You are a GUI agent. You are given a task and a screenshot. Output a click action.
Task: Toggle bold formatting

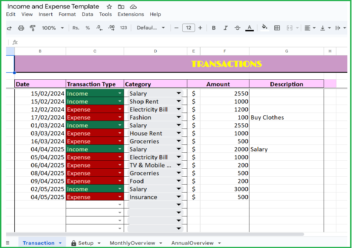[214, 28]
